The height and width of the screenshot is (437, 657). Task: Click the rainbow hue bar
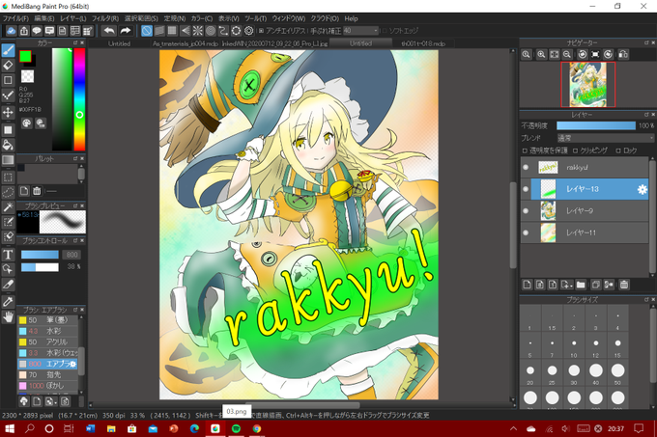click(79, 99)
